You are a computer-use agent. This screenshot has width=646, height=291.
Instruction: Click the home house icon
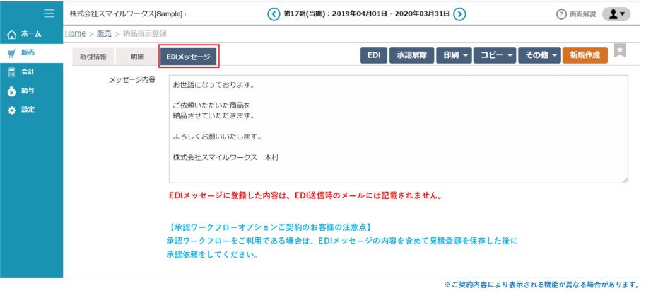point(12,34)
